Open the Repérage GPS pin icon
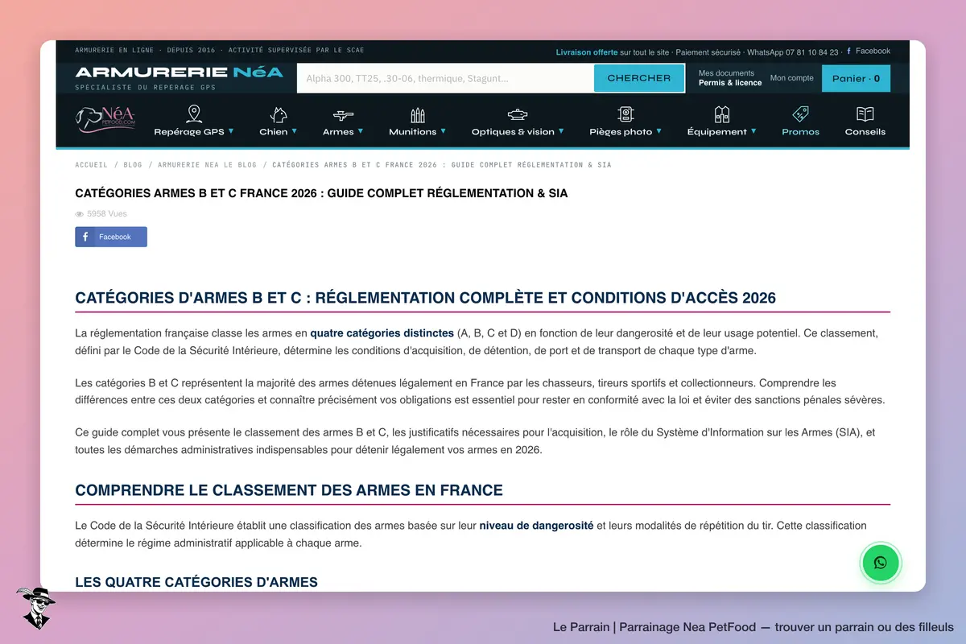 [194, 114]
